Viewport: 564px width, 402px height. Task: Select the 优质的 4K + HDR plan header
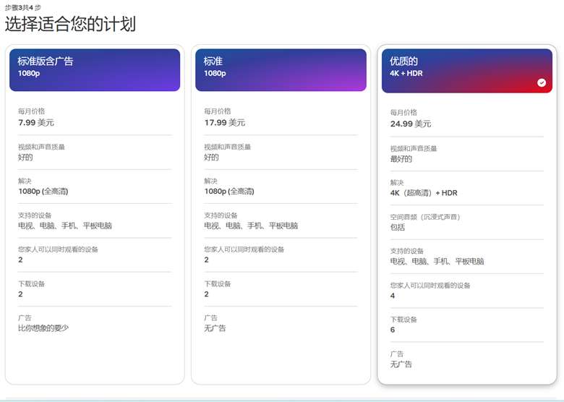click(x=466, y=70)
